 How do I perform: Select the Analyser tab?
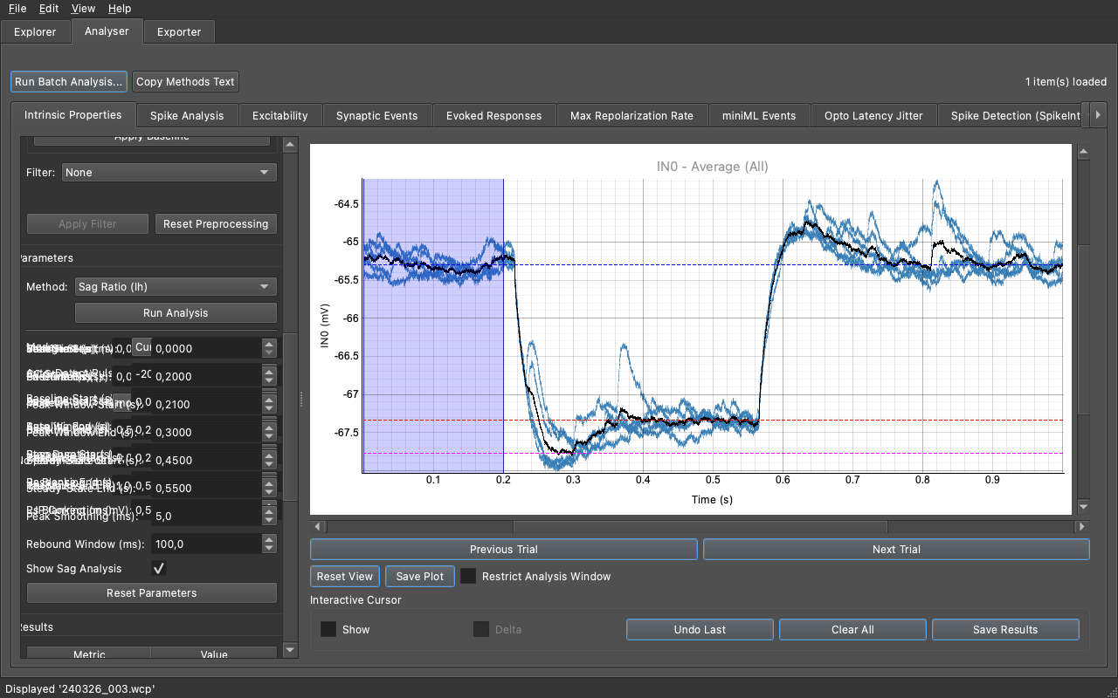[x=107, y=31]
